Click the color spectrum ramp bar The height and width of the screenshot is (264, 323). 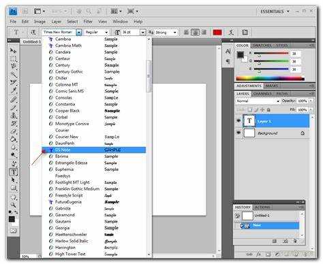pos(271,78)
